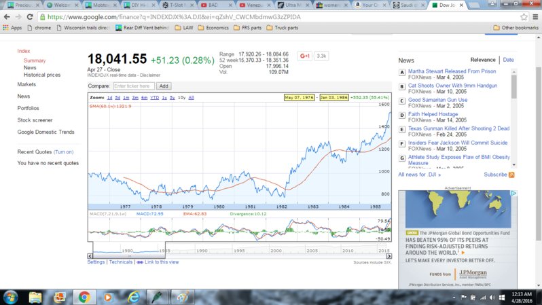Click AdChoices icon on advertisement
The image size is (542, 305).
[x=513, y=194]
